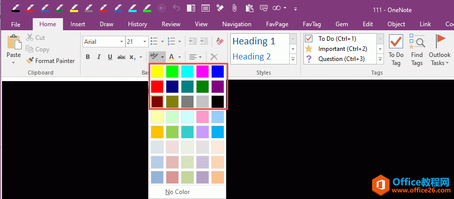Select the gray pen in the top toolbar
Screen dimensions: 454x199
click(x=89, y=8)
